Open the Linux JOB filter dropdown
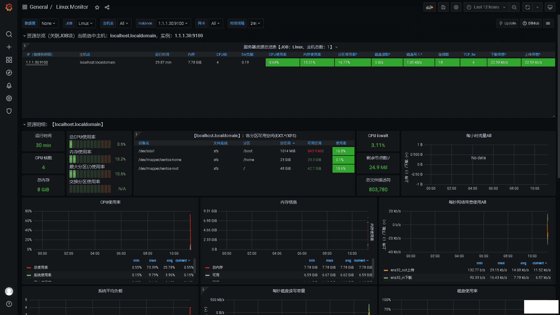Screen dimensions: 560x315 coord(85,23)
